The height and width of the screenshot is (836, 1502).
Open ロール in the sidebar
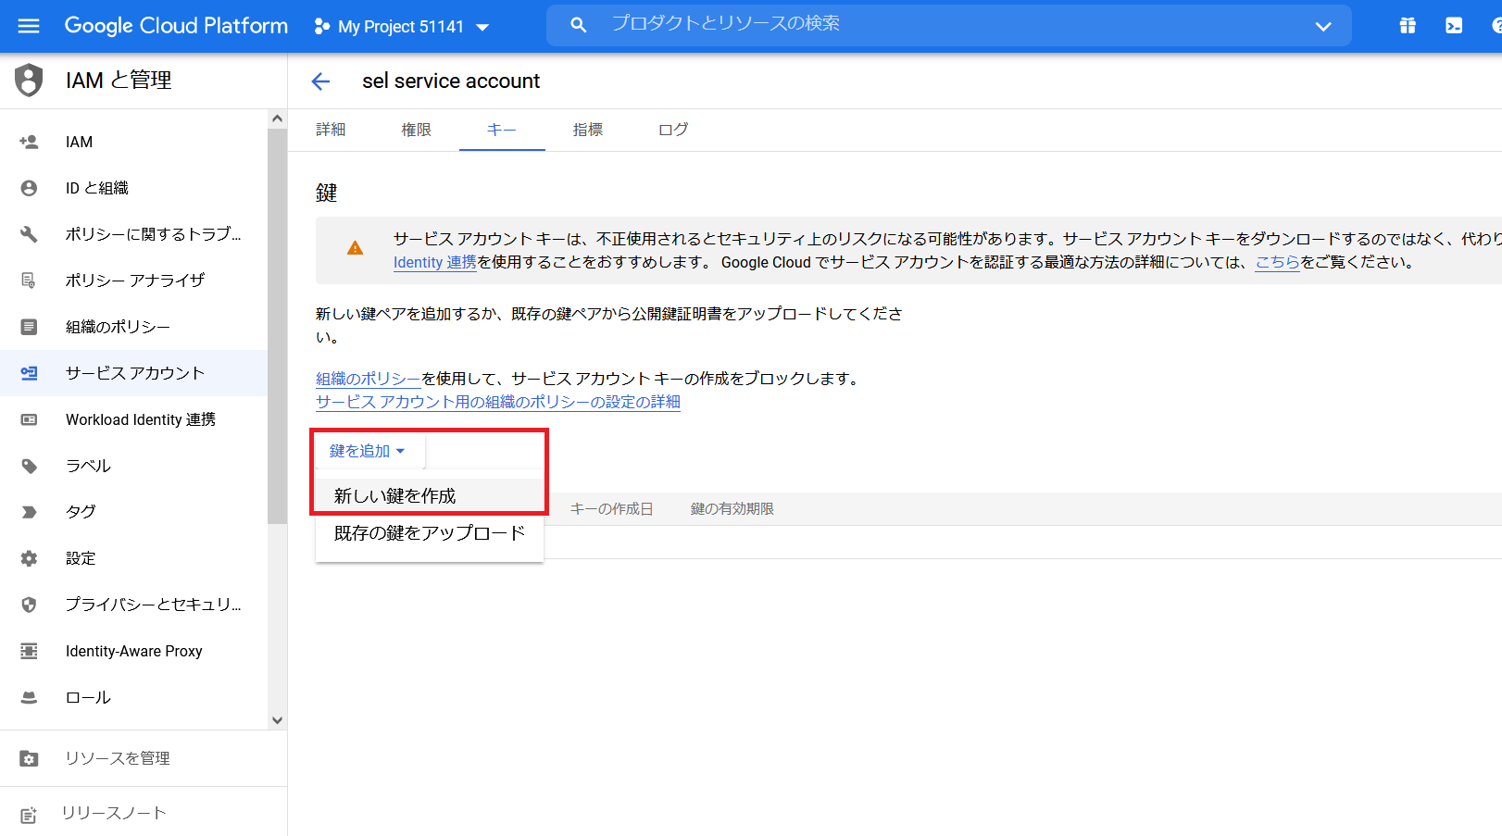pos(133,697)
